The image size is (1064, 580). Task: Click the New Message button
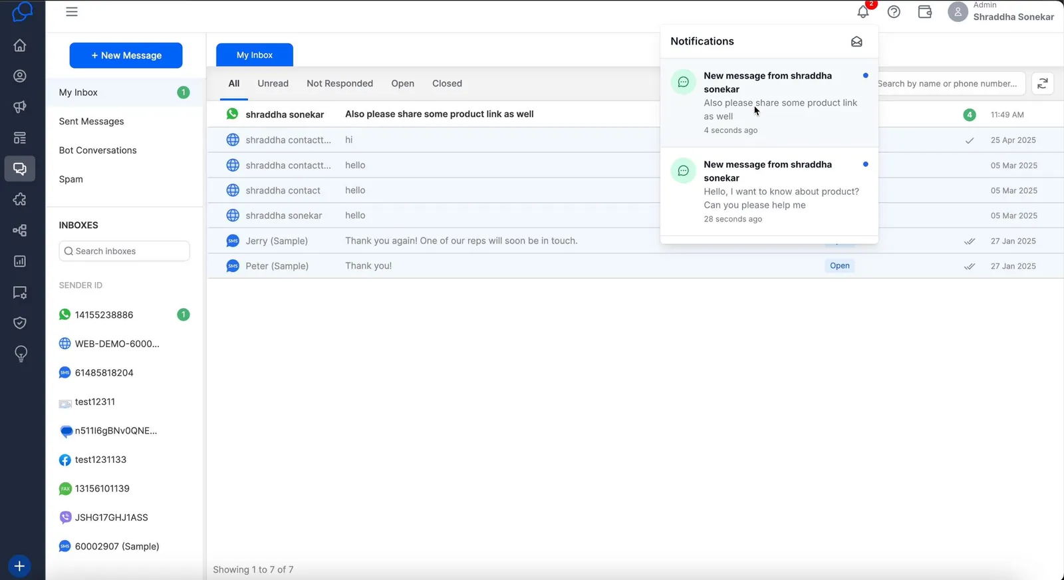pyautogui.click(x=126, y=55)
